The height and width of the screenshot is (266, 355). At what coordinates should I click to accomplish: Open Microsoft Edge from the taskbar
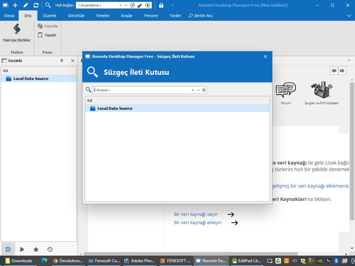point(44,261)
